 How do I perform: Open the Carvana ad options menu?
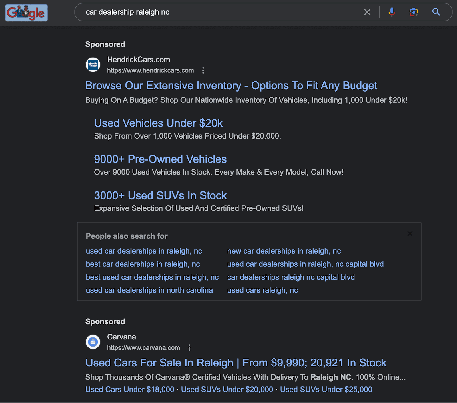[189, 348]
